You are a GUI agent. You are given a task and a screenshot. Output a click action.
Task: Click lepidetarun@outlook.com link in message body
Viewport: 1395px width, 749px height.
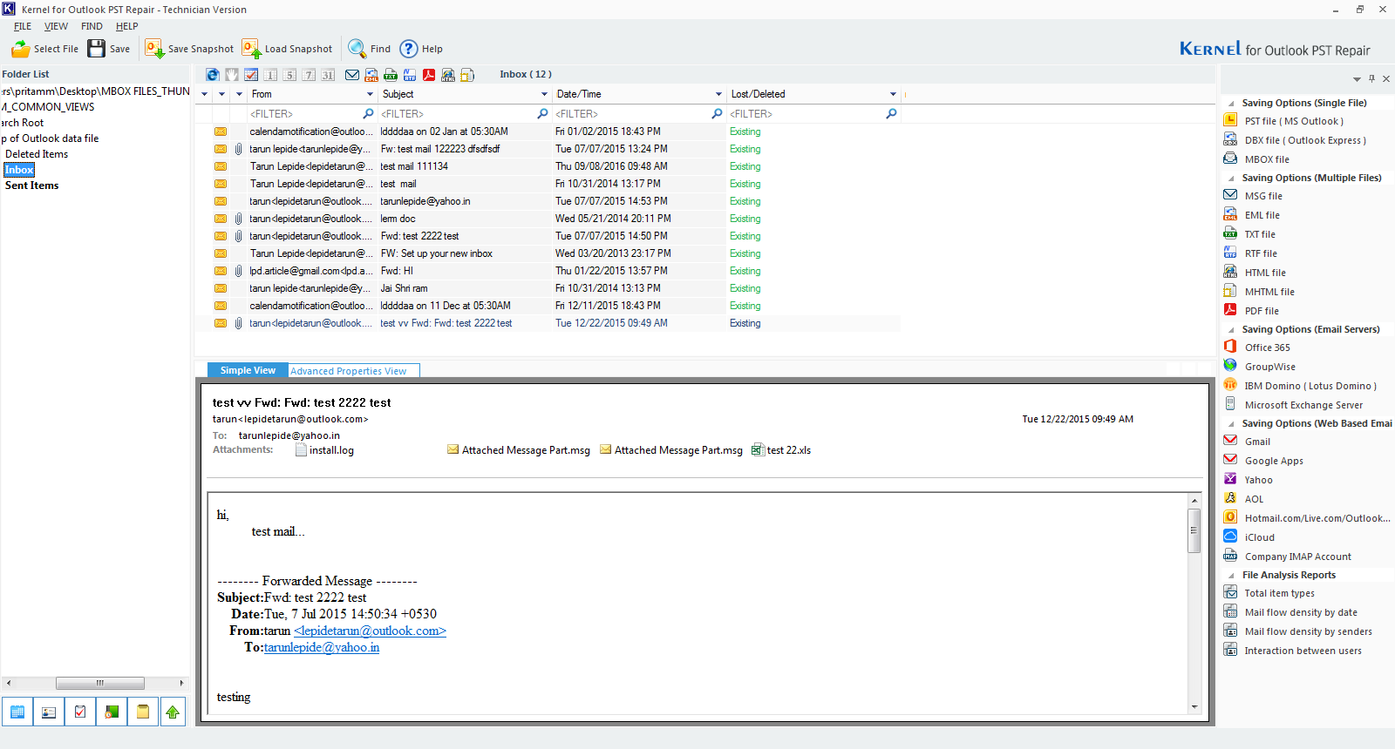370,631
